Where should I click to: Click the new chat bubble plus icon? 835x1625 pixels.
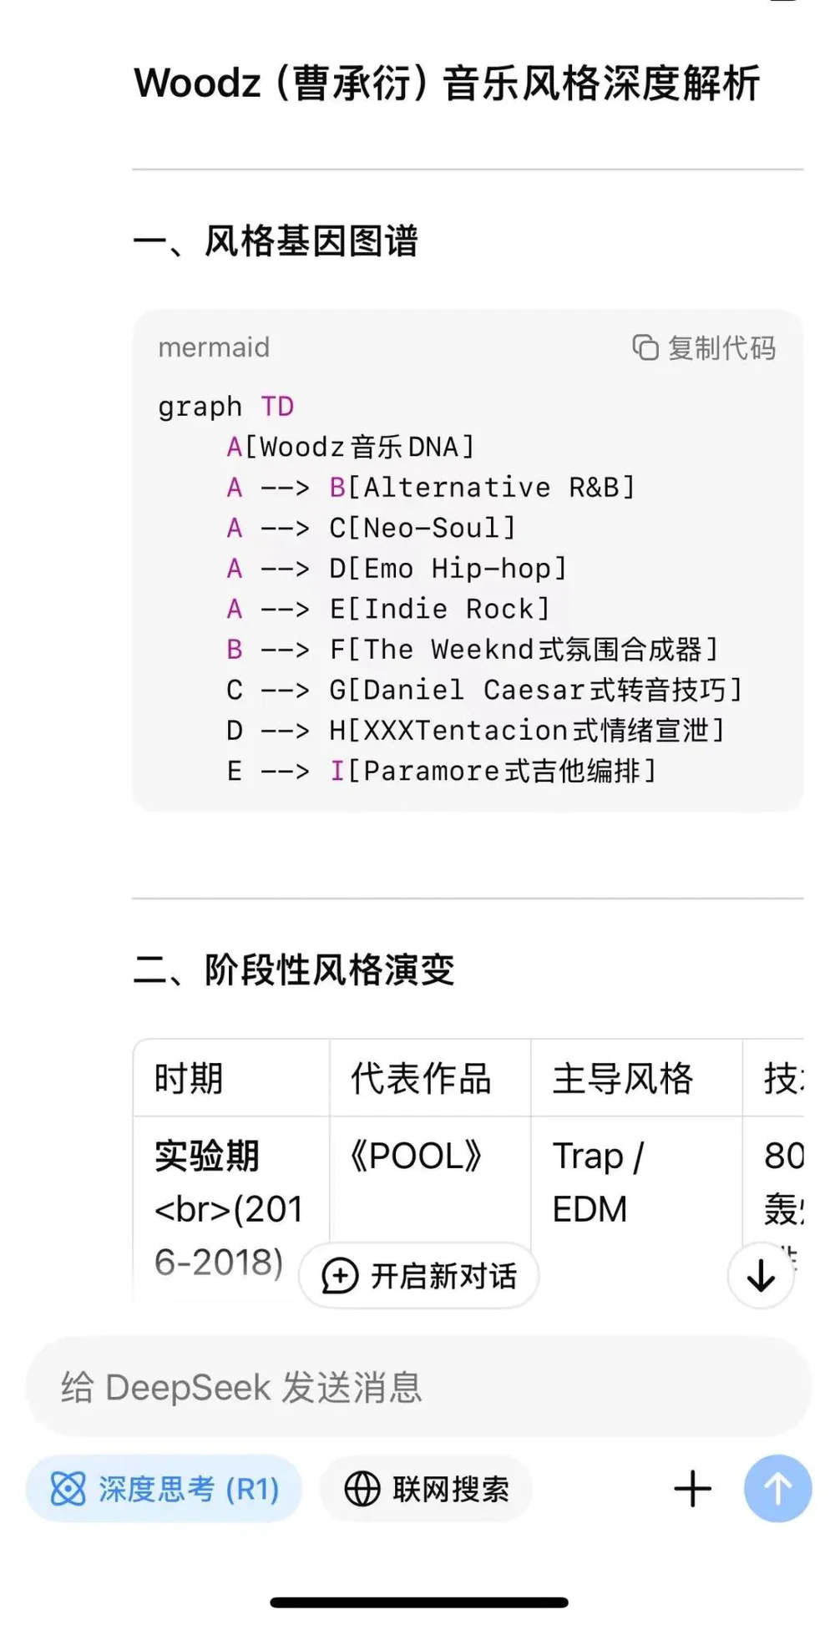tap(341, 1275)
